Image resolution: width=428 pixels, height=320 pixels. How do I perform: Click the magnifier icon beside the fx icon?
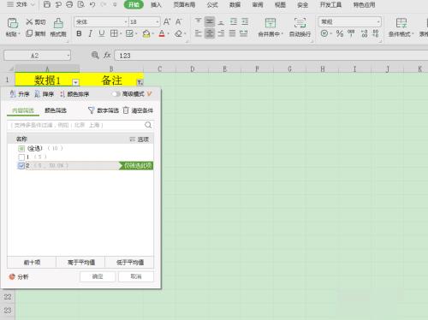pos(95,55)
